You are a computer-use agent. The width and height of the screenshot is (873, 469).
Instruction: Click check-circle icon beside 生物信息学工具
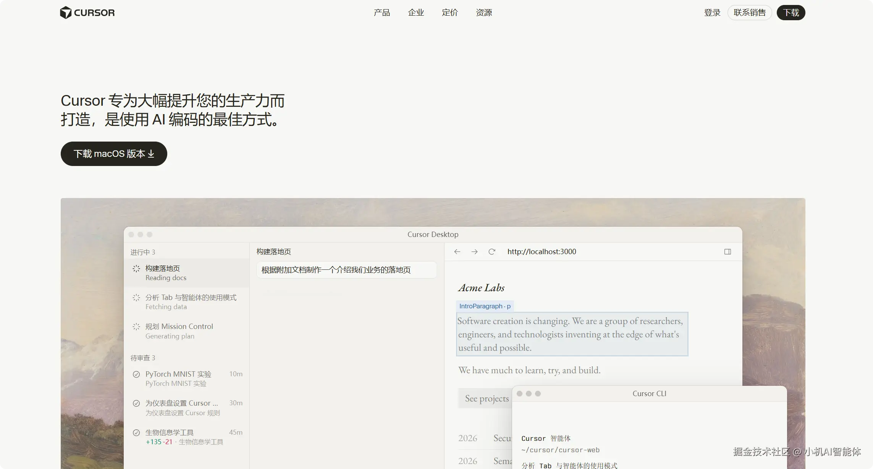click(136, 433)
